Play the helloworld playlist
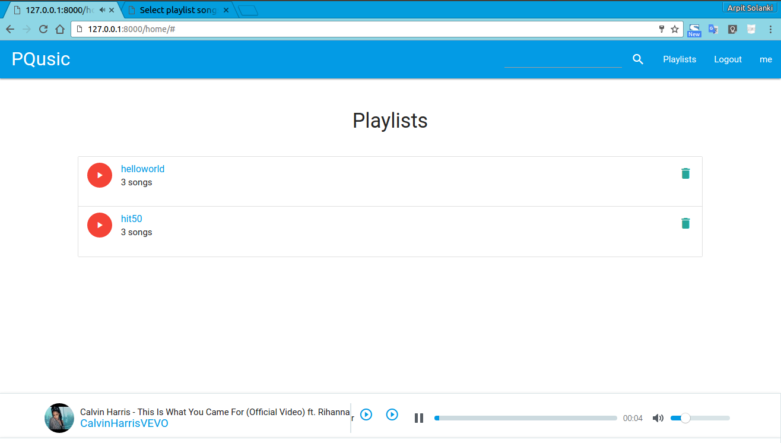 coord(100,175)
